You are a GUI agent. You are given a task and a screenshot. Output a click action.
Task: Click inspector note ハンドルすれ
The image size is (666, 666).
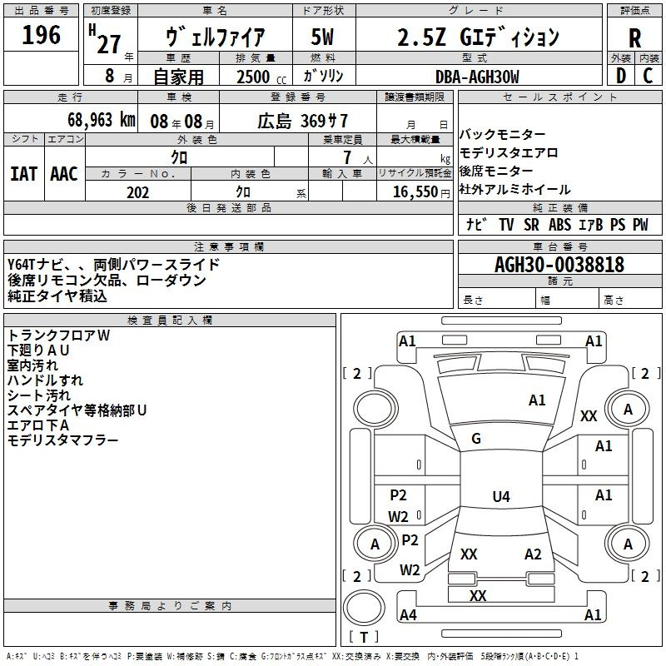point(45,380)
